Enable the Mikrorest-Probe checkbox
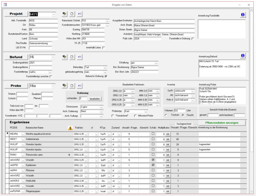The height and width of the screenshot is (196, 256). [x=135, y=116]
